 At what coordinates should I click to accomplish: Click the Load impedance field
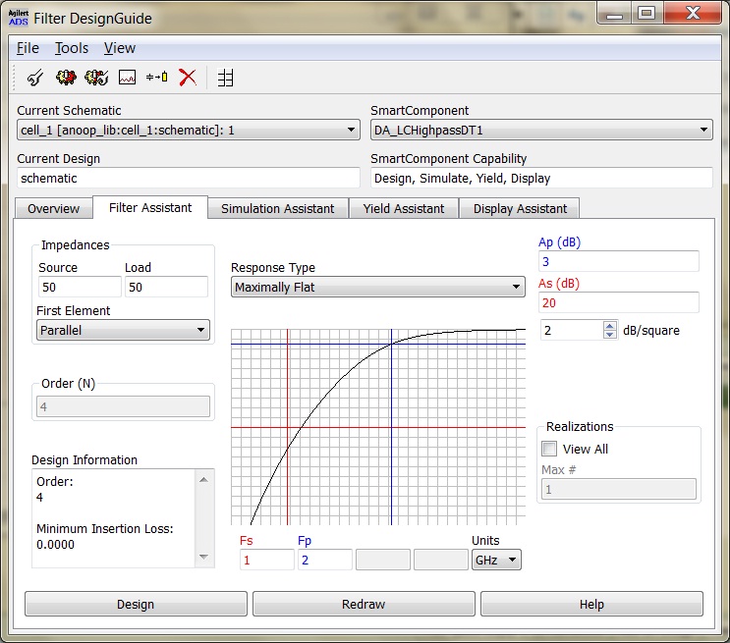[166, 287]
